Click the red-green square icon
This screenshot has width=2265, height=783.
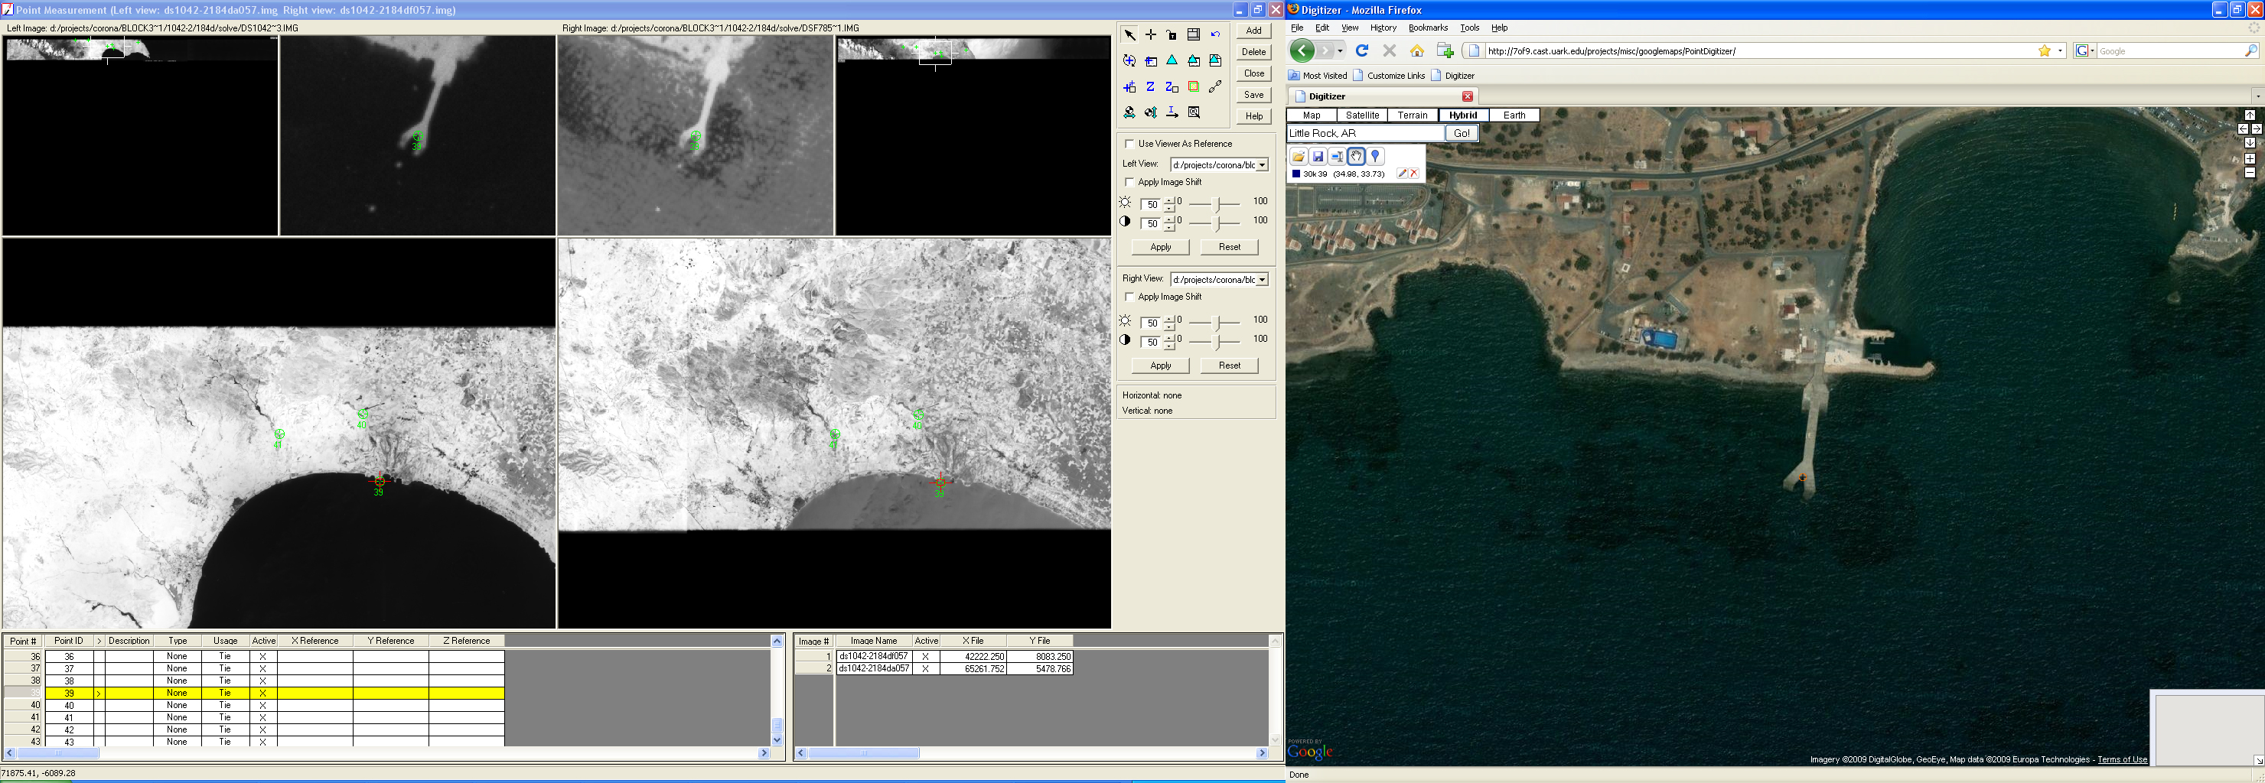tap(1194, 87)
